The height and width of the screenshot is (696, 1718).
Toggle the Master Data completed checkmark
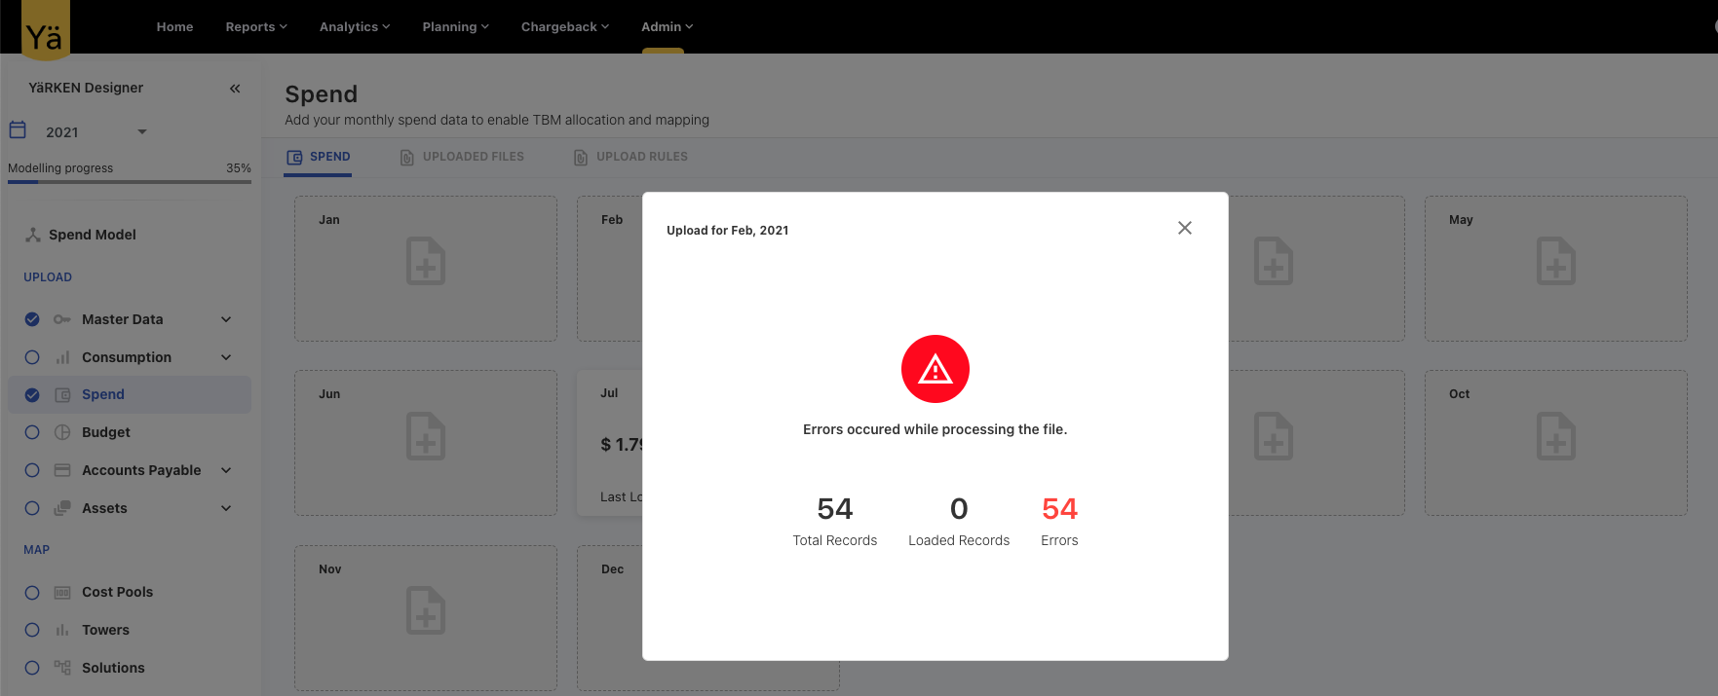(x=32, y=319)
